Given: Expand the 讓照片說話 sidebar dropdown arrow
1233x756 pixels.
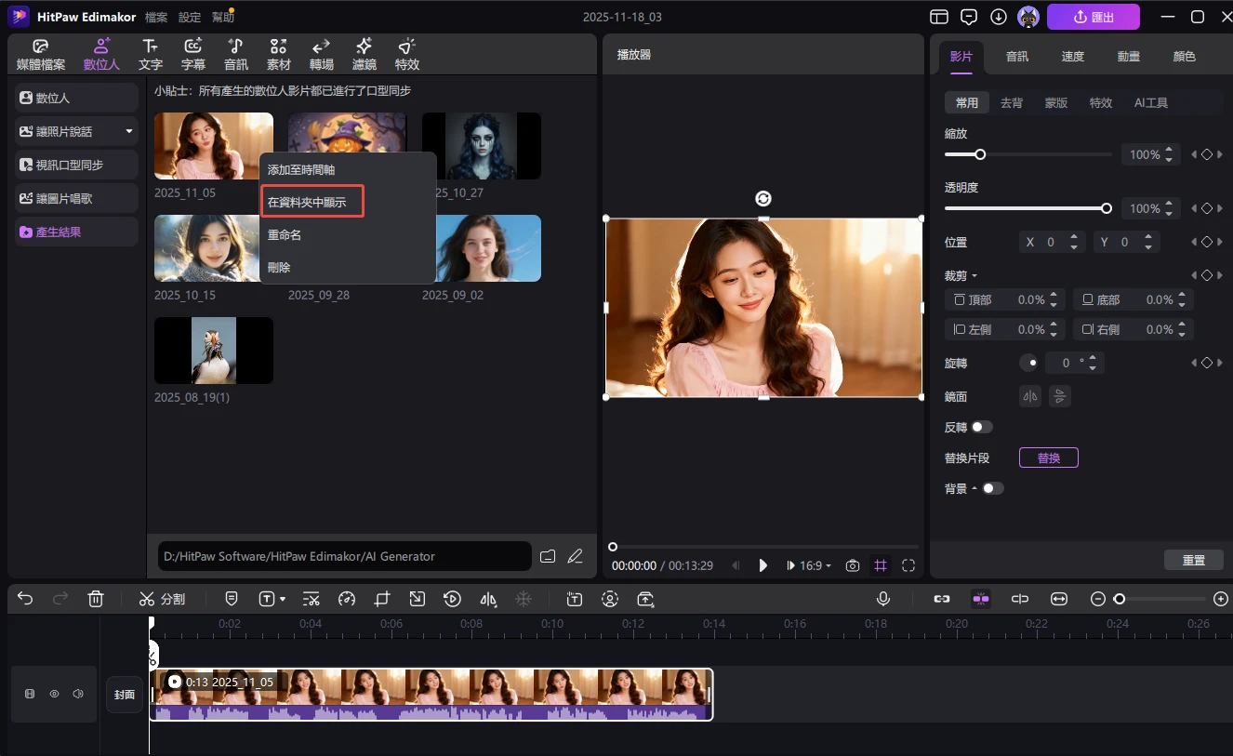Looking at the screenshot, I should pyautogui.click(x=129, y=132).
